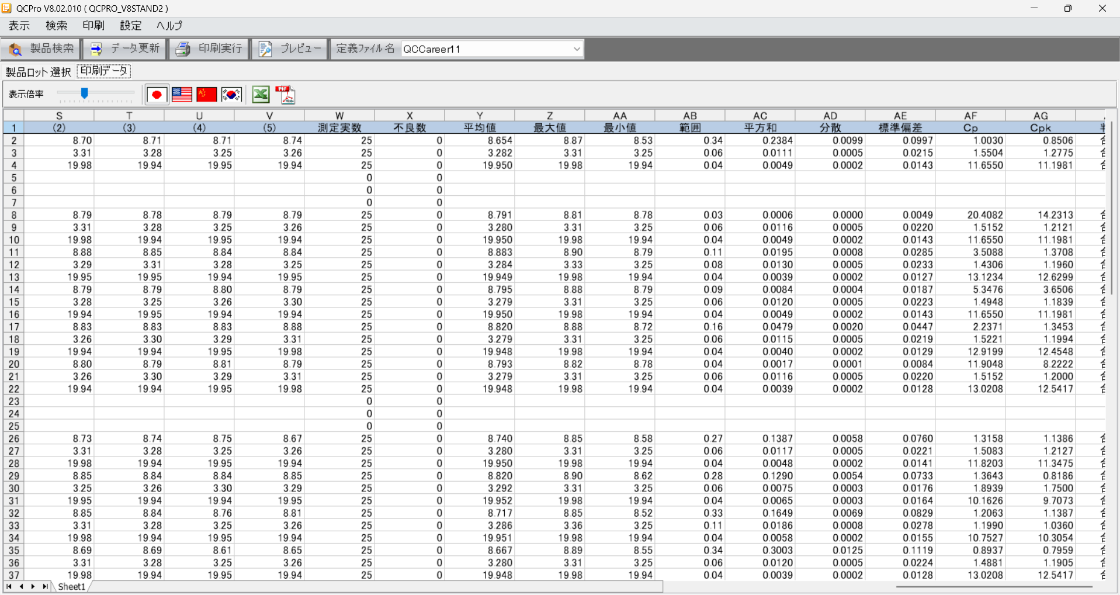Click the 表示倍率 zoom slider handle
The width and height of the screenshot is (1120, 595).
click(x=85, y=93)
